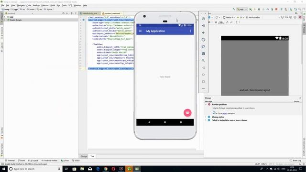Open Google Chrome from the taskbar

pos(106,169)
